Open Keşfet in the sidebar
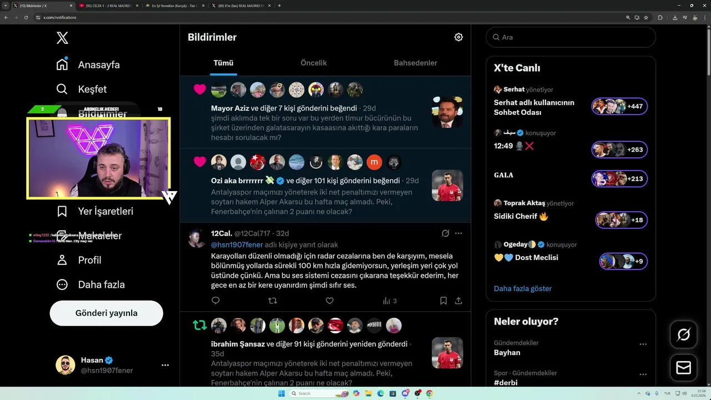Image resolution: width=711 pixels, height=400 pixels. pyautogui.click(x=81, y=89)
